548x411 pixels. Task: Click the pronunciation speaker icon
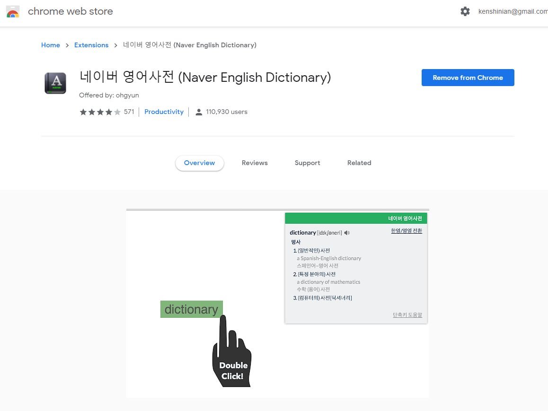pos(347,233)
